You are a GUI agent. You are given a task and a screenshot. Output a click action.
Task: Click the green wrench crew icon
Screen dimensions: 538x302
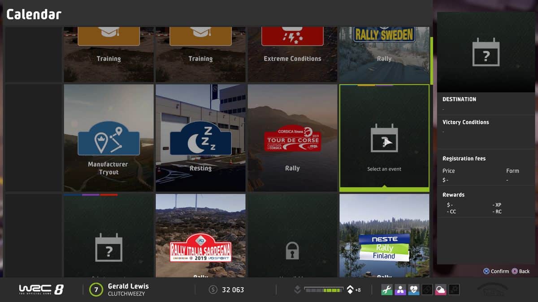(x=386, y=289)
